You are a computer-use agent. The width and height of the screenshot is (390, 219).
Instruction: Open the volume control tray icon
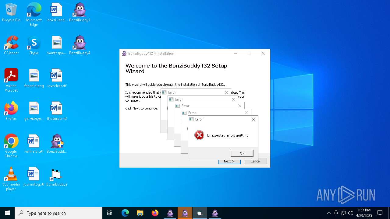(x=351, y=213)
